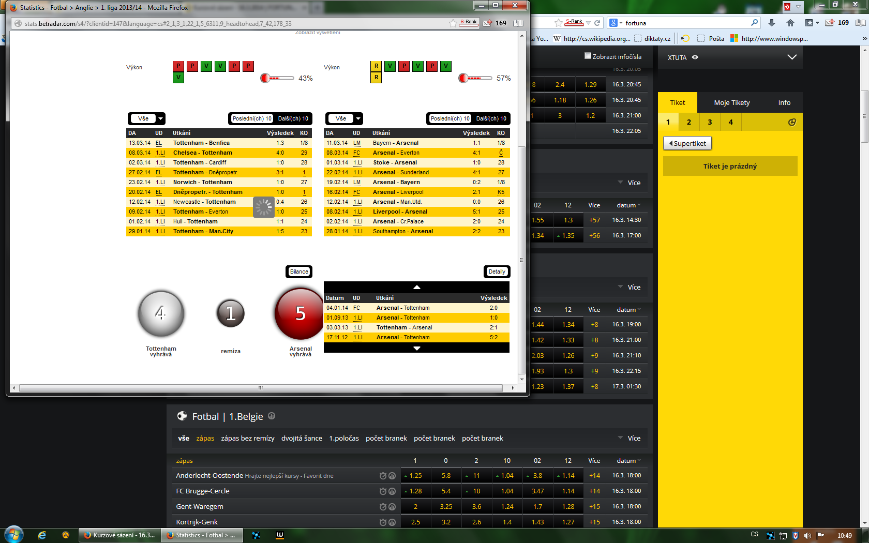The height and width of the screenshot is (543, 869).
Task: Bookmark star in Statistics popup address bar
Action: pos(453,23)
